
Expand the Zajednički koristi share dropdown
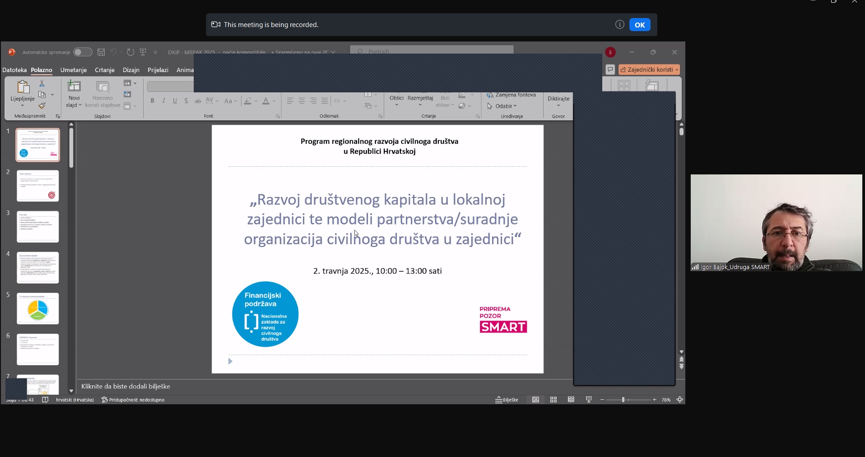[x=677, y=70]
